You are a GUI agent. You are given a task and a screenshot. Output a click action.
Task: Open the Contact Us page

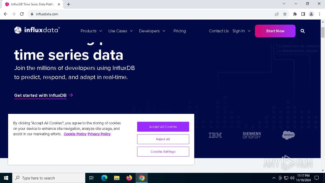click(219, 31)
